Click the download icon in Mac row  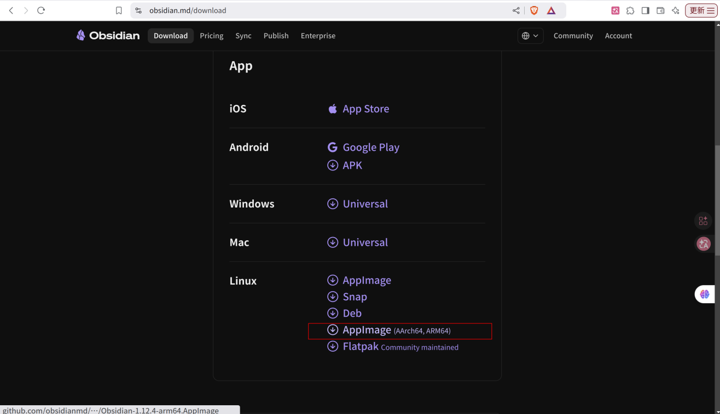click(332, 242)
